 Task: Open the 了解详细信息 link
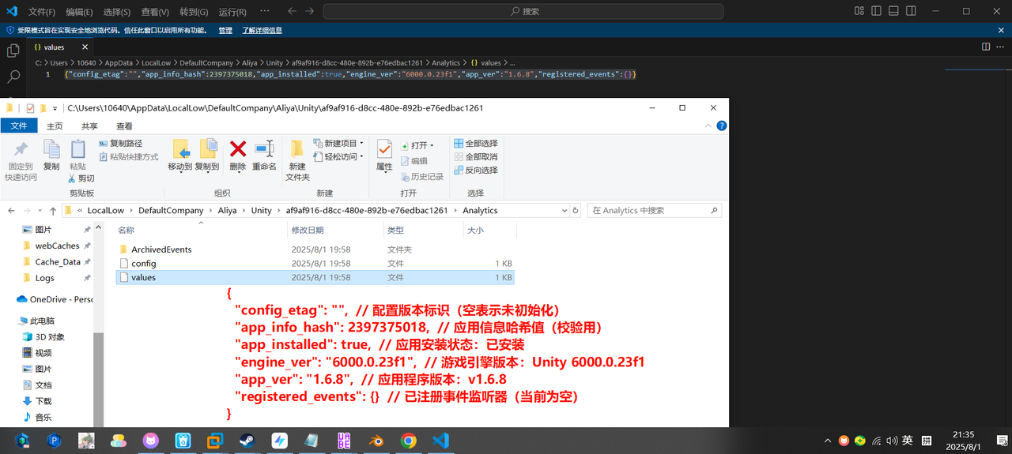[x=262, y=30]
